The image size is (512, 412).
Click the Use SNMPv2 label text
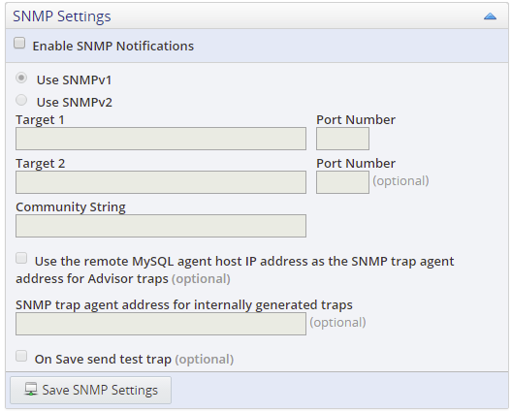point(75,102)
